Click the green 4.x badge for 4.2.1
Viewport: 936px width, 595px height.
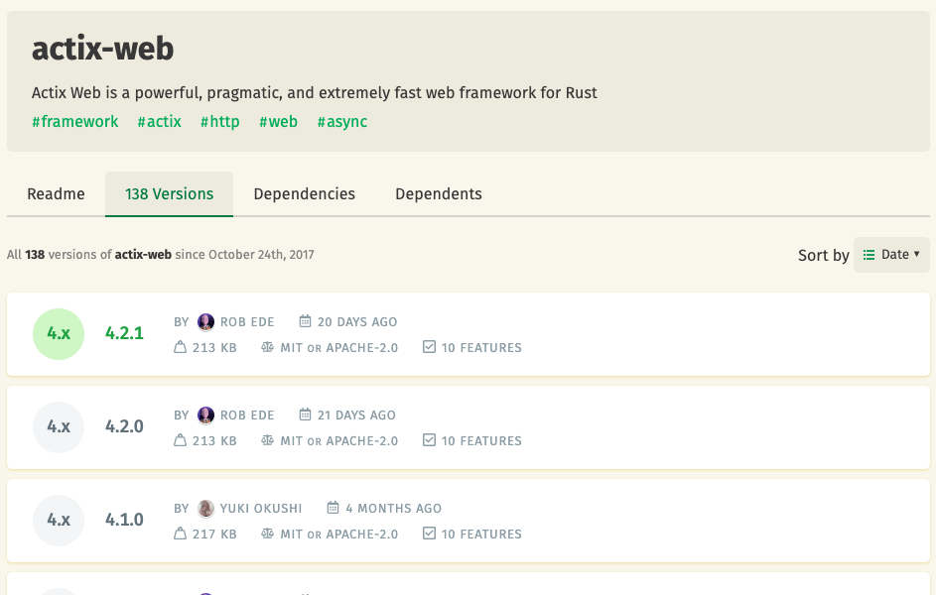point(59,334)
